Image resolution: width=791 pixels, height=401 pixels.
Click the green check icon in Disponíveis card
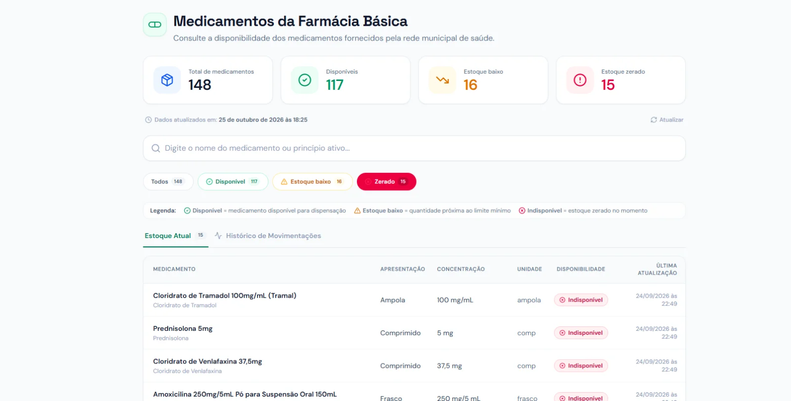[305, 80]
